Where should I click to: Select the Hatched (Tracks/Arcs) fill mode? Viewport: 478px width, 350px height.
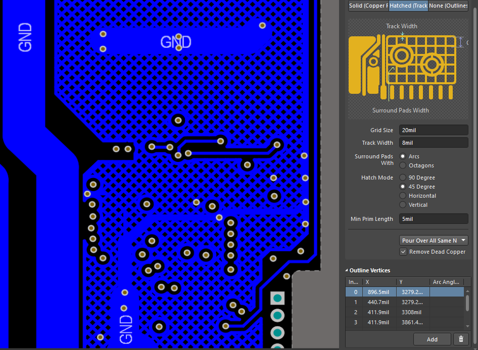coord(408,6)
